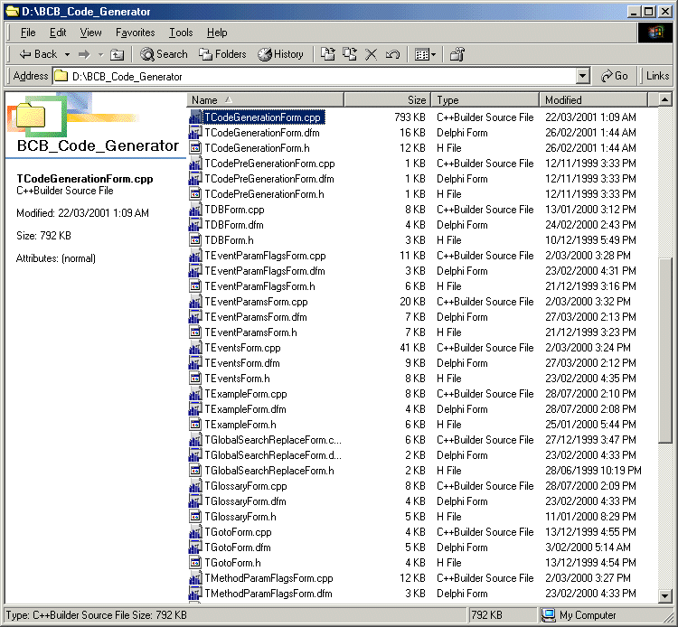The image size is (678, 627).
Task: Open the History pane
Action: [280, 54]
